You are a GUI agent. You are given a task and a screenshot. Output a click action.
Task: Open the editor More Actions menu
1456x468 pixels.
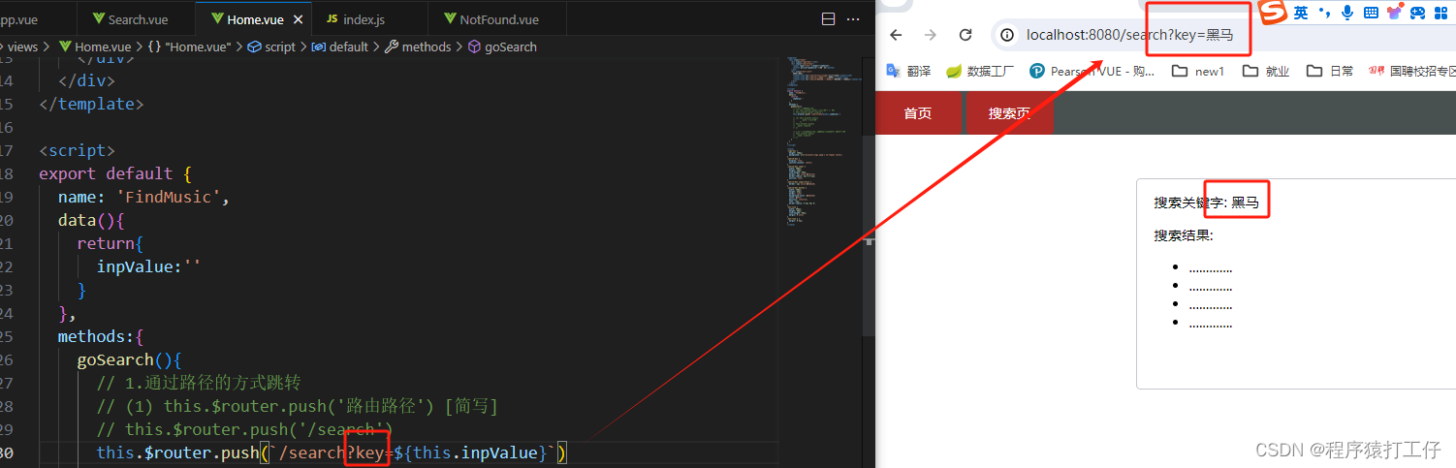point(853,19)
